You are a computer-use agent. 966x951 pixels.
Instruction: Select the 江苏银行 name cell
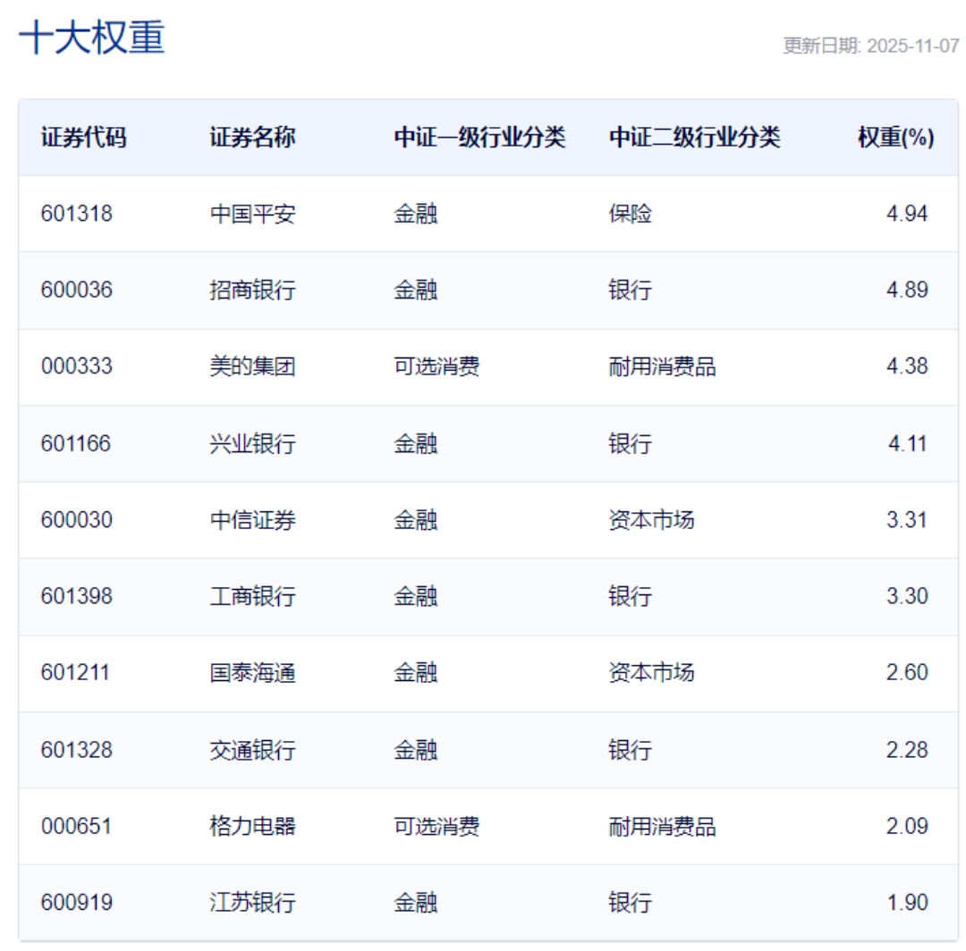pos(252,903)
